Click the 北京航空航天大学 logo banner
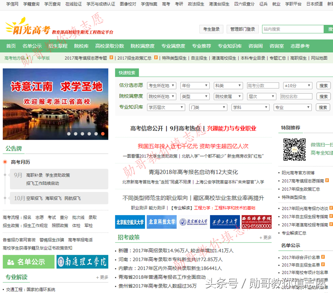Image resolution: width=333 pixels, height=293 pixels. tap(130, 222)
